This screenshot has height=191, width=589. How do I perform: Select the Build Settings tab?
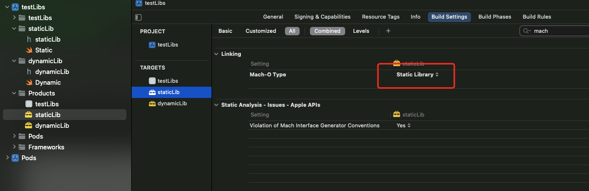pos(449,17)
